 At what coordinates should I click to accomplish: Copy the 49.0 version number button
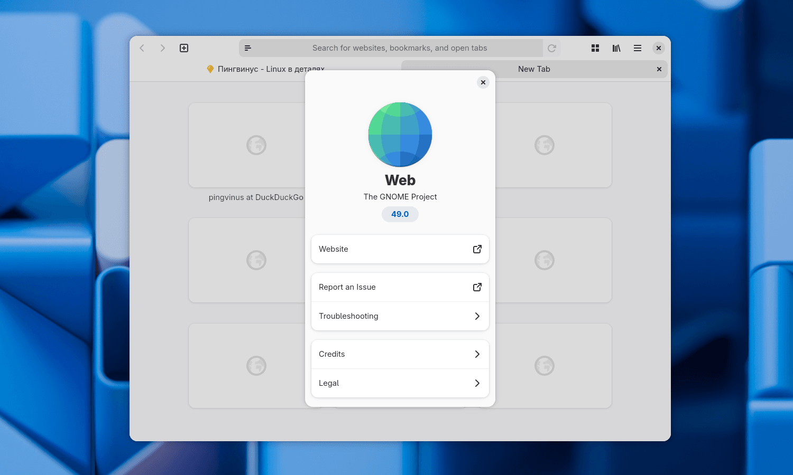click(400, 214)
